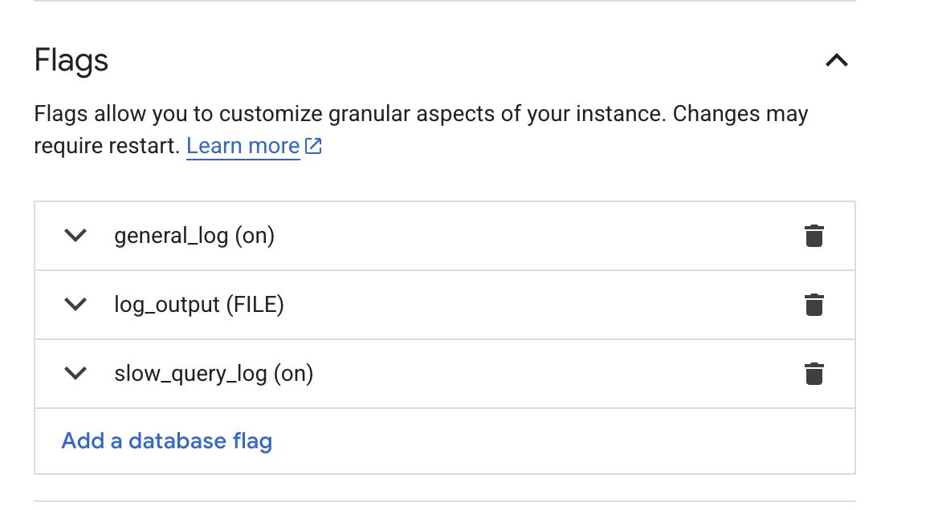Delete the log_output flag
The image size is (938, 510).
point(814,306)
